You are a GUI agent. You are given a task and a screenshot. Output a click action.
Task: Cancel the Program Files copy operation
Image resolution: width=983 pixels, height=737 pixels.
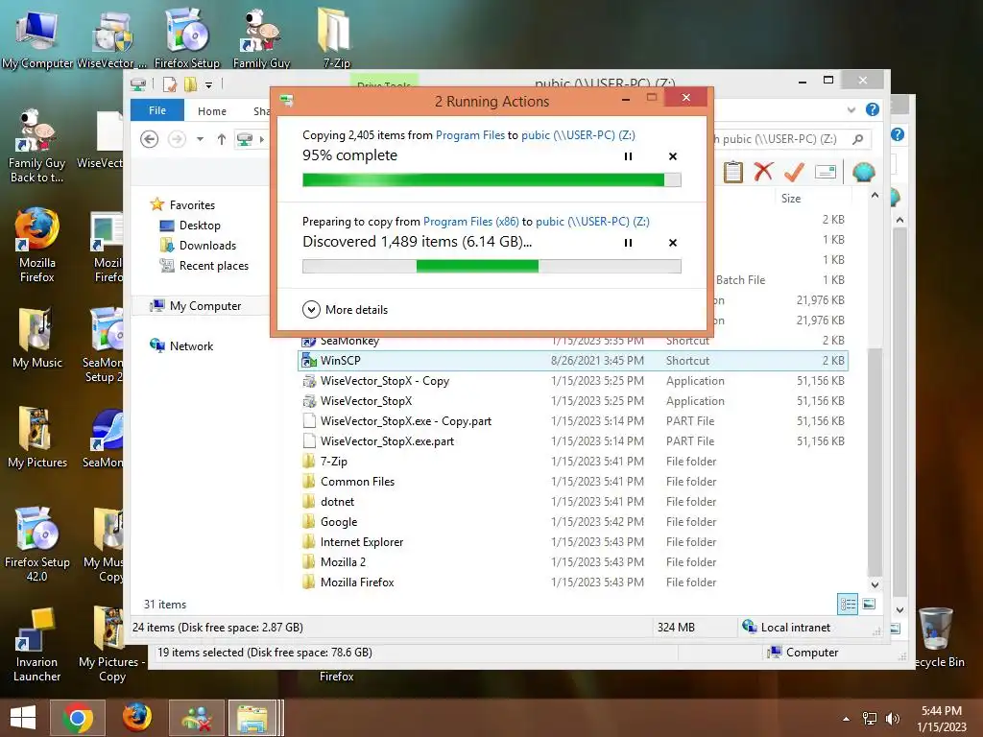[x=673, y=156]
